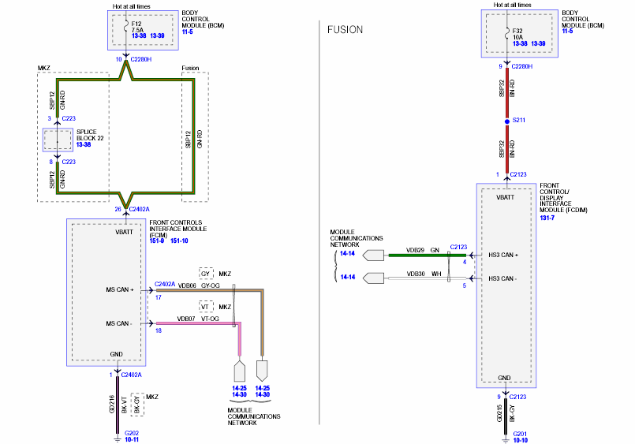Click the 'MS CAN +' pin label

[x=119, y=289]
